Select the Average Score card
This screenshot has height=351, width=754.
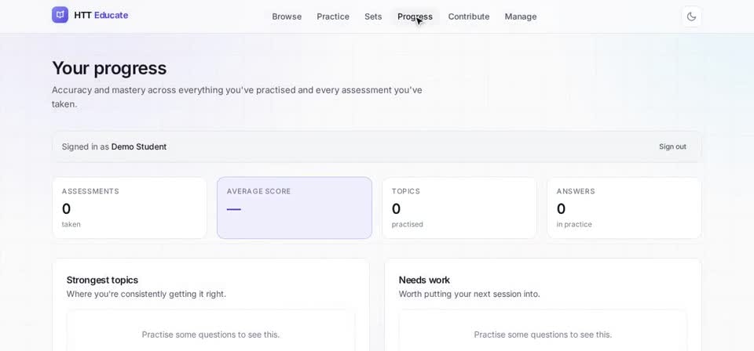(x=295, y=208)
